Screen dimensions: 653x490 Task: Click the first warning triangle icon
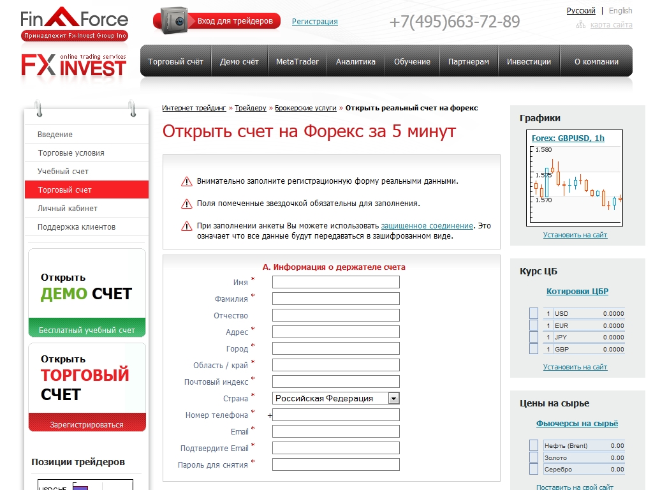186,182
